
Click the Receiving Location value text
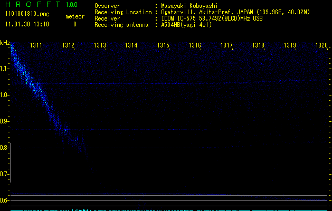point(235,12)
